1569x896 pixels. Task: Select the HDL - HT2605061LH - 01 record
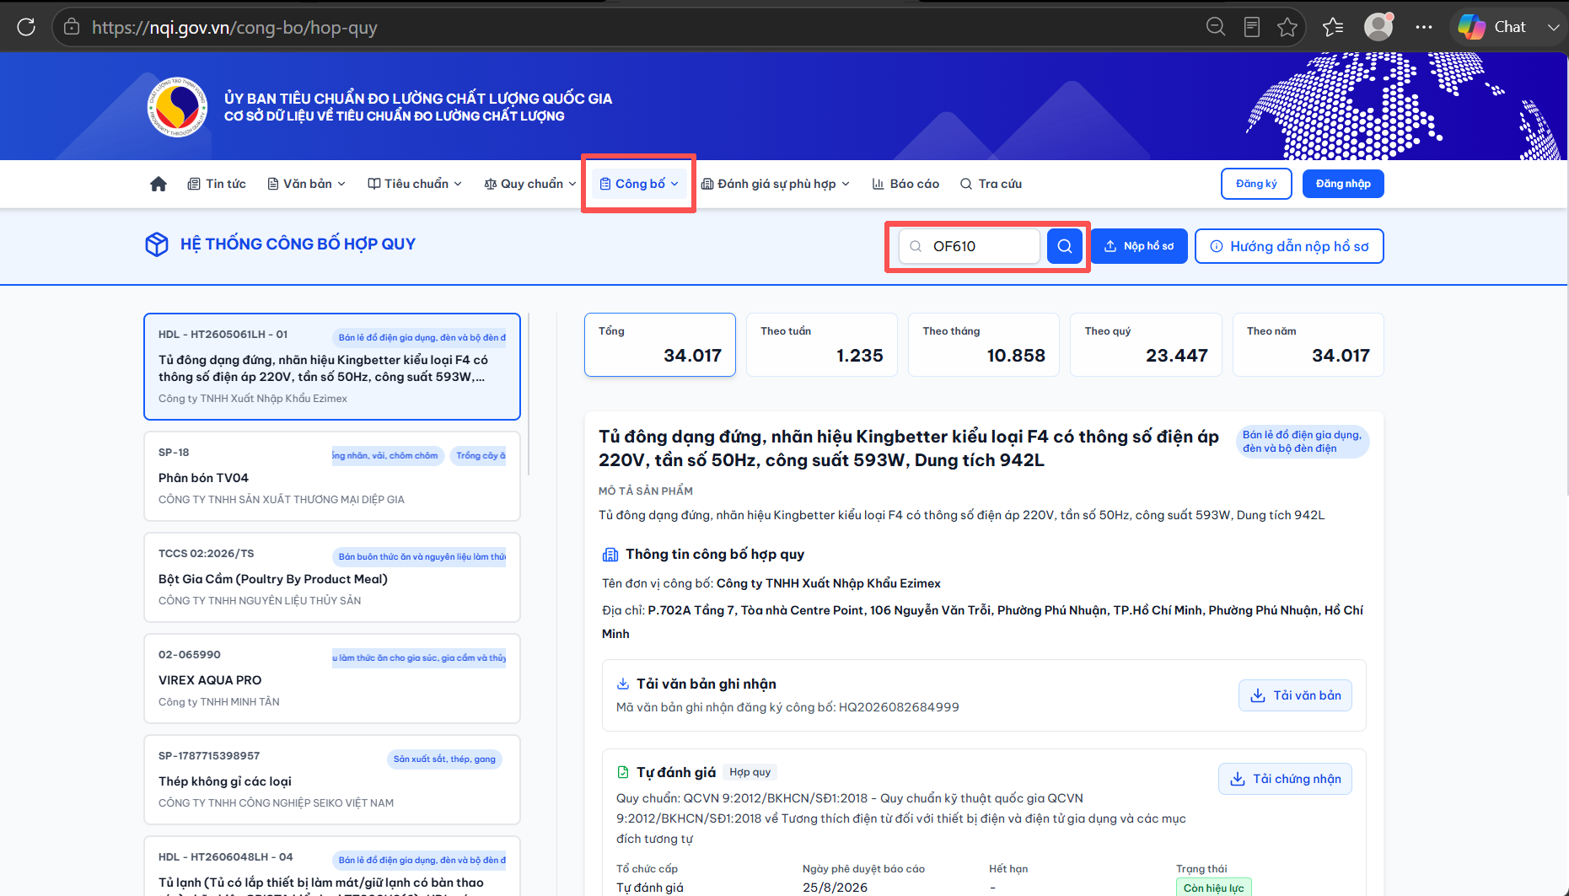click(332, 367)
